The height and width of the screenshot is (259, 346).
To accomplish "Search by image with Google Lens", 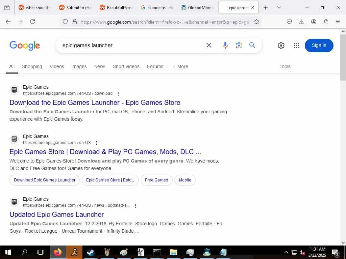I will [239, 46].
